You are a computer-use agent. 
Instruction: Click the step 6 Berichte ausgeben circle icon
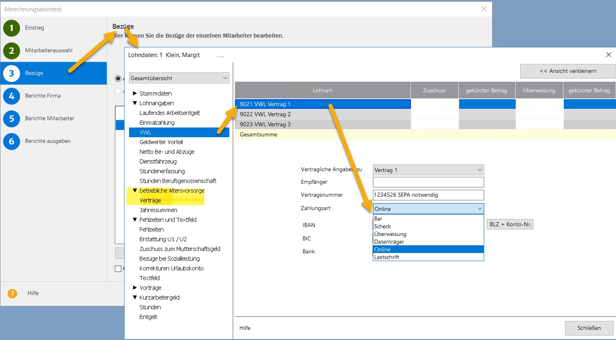coord(11,141)
